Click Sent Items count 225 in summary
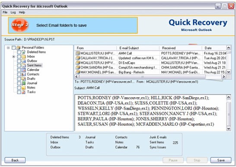 click(175, 142)
